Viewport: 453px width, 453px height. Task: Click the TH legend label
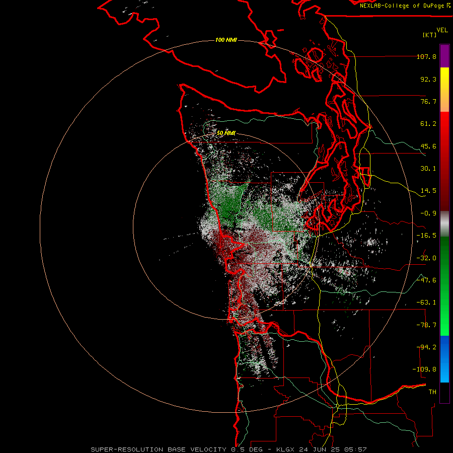[x=432, y=392]
